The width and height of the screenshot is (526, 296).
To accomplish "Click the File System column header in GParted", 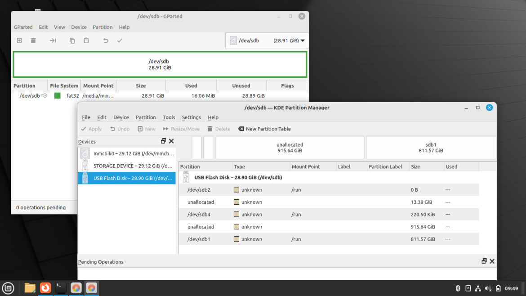I will [64, 85].
